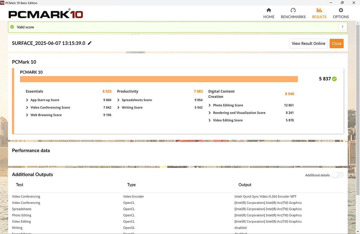Viewport: 360px width, 234px height.
Task: Click the Test column header
Action: pos(19,185)
